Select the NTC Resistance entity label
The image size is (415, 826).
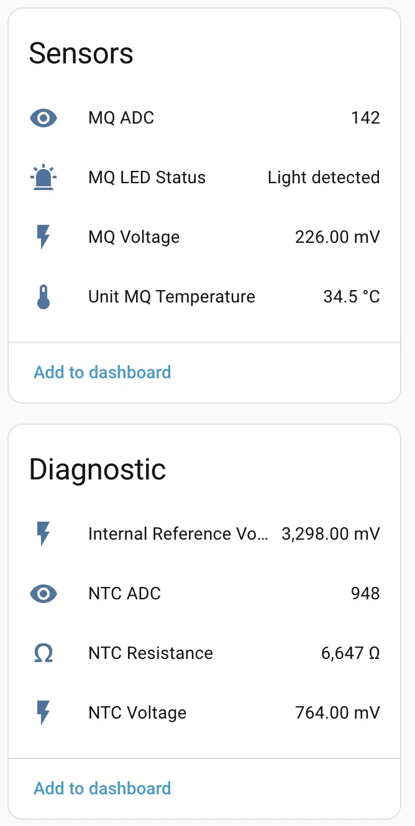(x=150, y=653)
